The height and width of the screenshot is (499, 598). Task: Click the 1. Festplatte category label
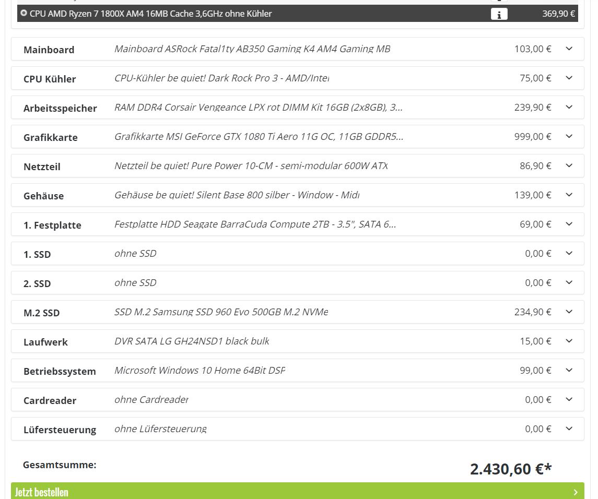[x=52, y=225]
